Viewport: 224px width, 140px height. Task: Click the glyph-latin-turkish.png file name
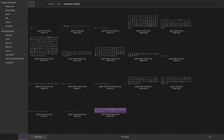coord(77,86)
